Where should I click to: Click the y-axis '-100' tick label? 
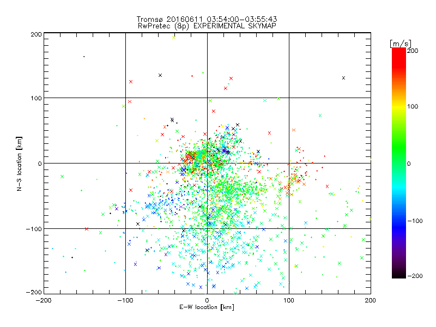(x=34, y=229)
